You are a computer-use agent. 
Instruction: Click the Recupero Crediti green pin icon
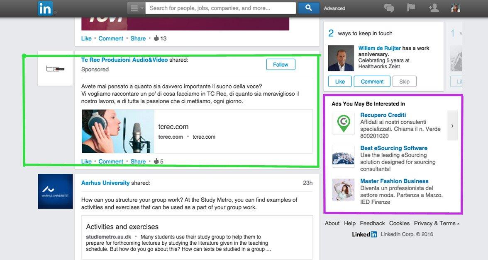click(343, 124)
